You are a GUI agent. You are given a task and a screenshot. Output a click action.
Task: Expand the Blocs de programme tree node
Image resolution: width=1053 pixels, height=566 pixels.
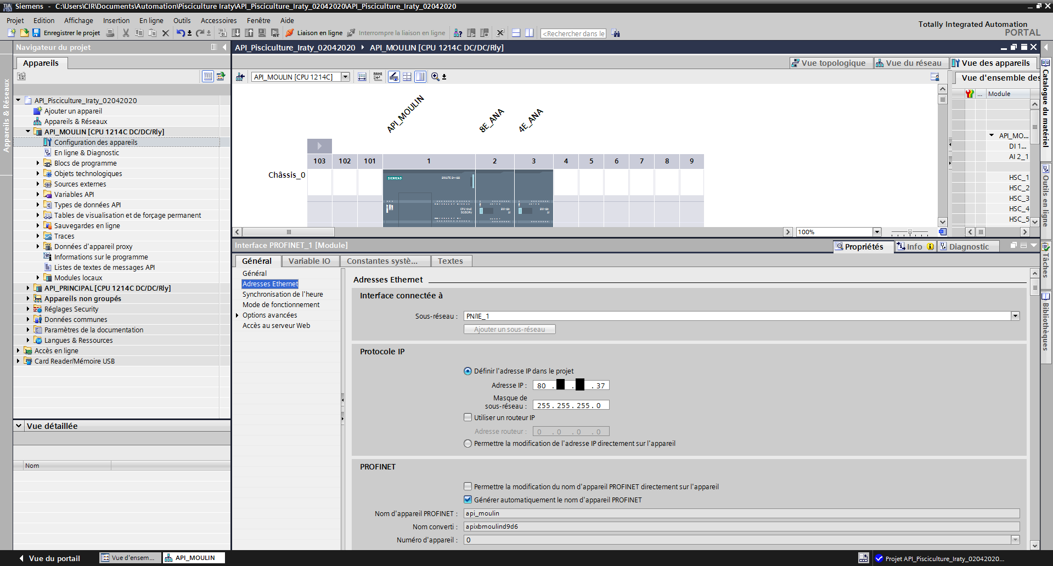tap(38, 163)
